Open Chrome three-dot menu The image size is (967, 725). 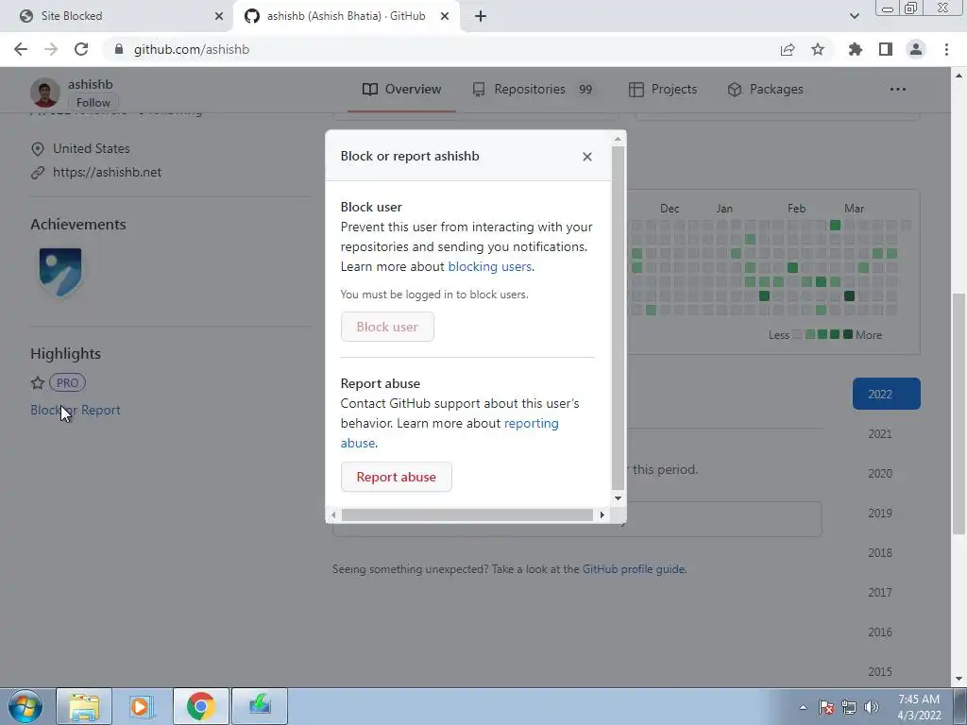[946, 49]
